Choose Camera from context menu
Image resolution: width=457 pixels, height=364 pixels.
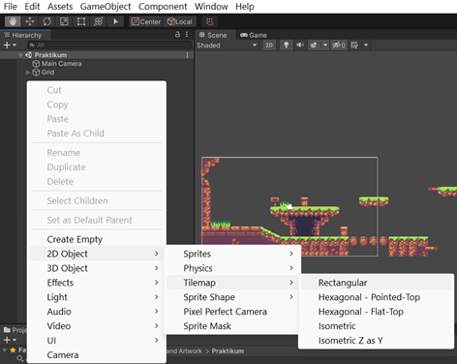tap(96, 355)
